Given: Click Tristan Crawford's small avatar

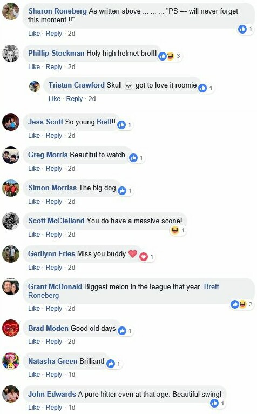Looking at the screenshot, I should coord(35,86).
